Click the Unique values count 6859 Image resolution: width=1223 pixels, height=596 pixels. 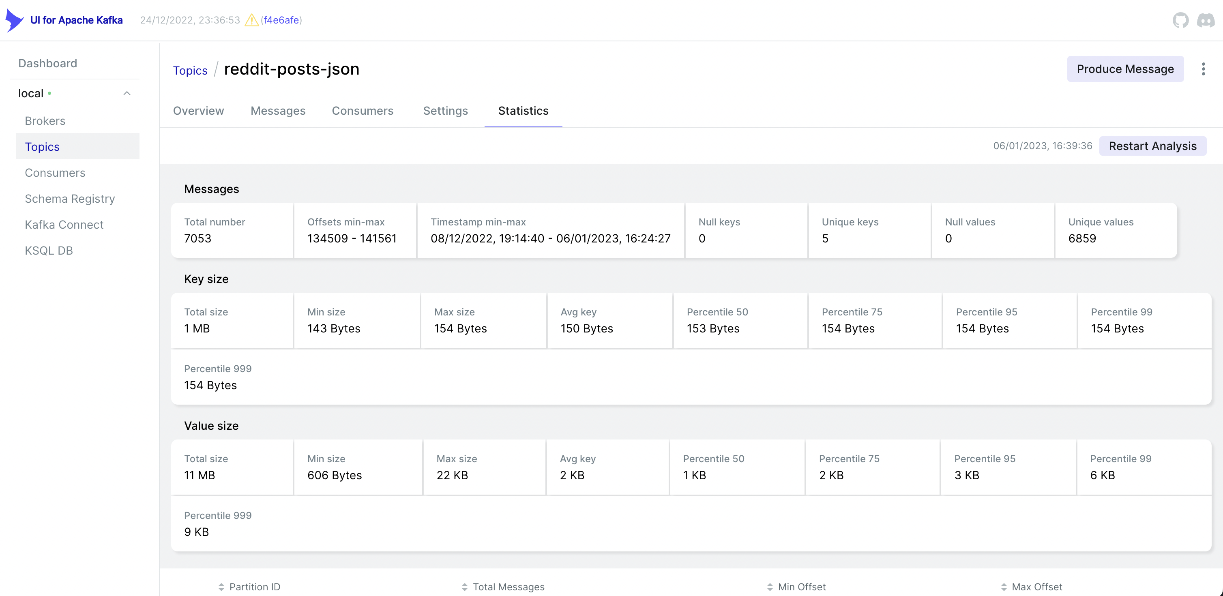click(x=1082, y=238)
